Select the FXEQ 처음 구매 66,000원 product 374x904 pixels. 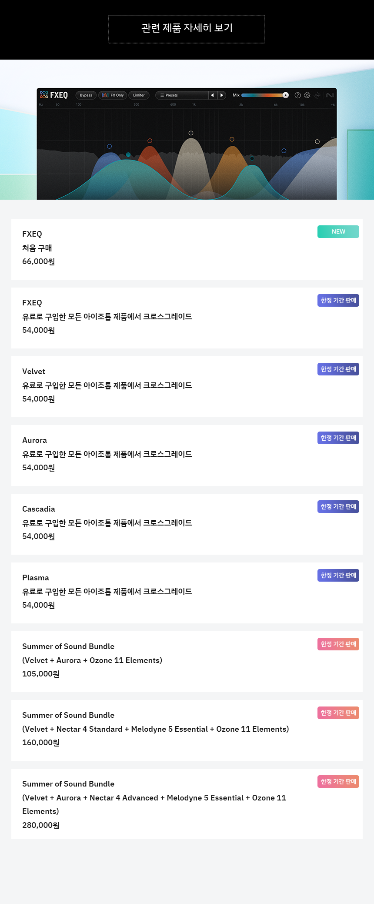187,249
